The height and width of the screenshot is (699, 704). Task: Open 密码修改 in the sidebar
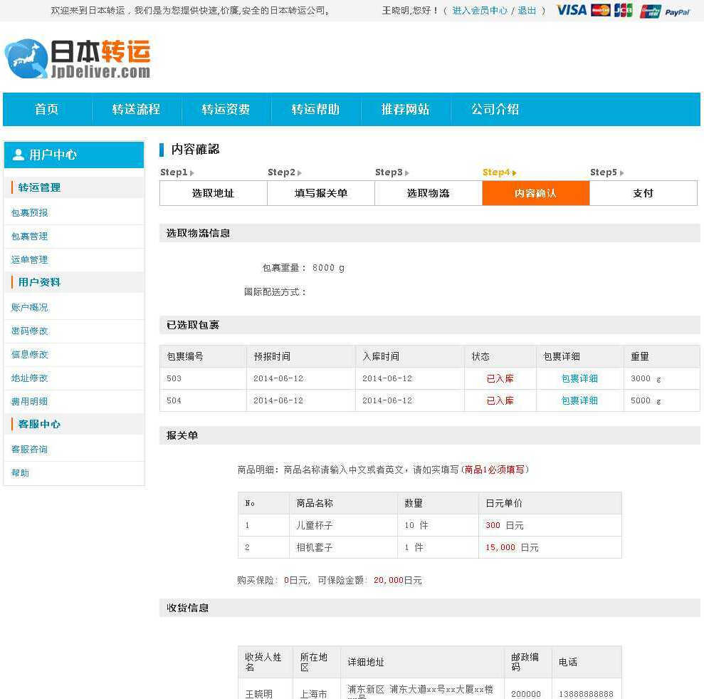[30, 331]
